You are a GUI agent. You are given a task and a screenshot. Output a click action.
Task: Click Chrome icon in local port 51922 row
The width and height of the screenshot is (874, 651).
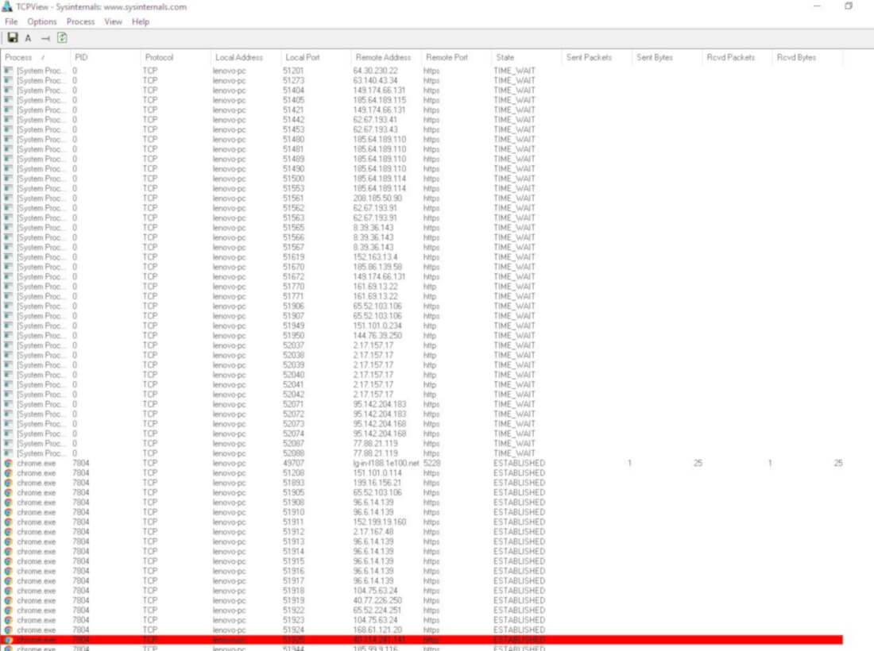tap(9, 611)
